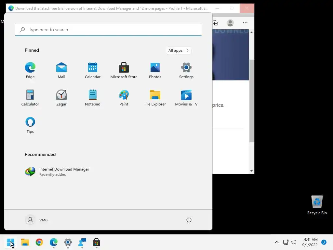The image size is (333, 250).
Task: Switch to Edge from the taskbar
Action: (x=54, y=242)
